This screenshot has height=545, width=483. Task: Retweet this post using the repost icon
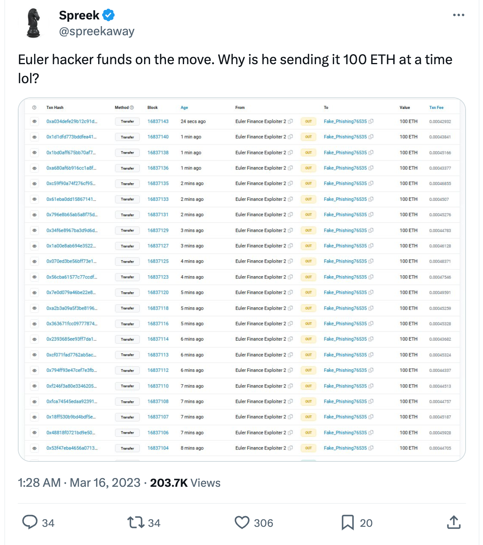pyautogui.click(x=135, y=522)
